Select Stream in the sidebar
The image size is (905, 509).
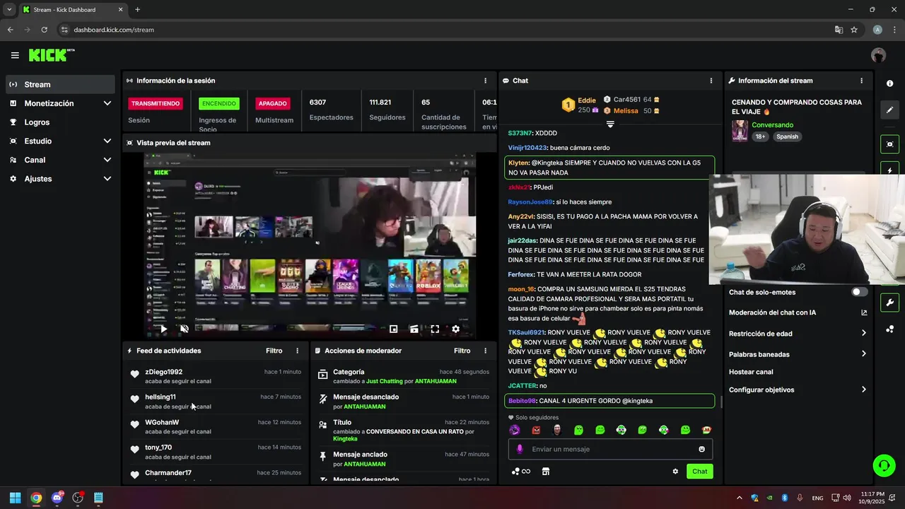point(60,84)
